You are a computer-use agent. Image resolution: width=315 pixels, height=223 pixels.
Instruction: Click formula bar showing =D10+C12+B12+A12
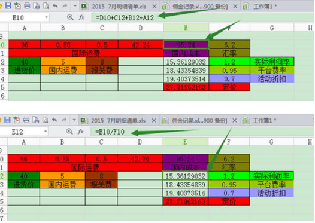[x=203, y=18]
